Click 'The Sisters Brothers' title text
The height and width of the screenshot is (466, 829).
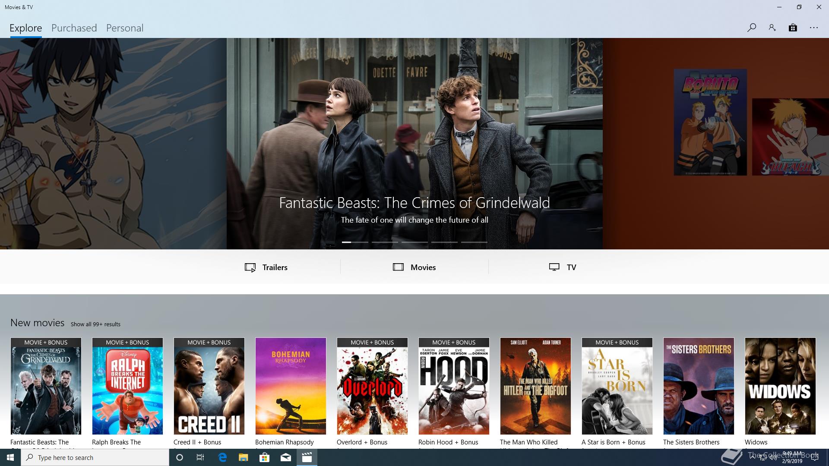pyautogui.click(x=691, y=442)
